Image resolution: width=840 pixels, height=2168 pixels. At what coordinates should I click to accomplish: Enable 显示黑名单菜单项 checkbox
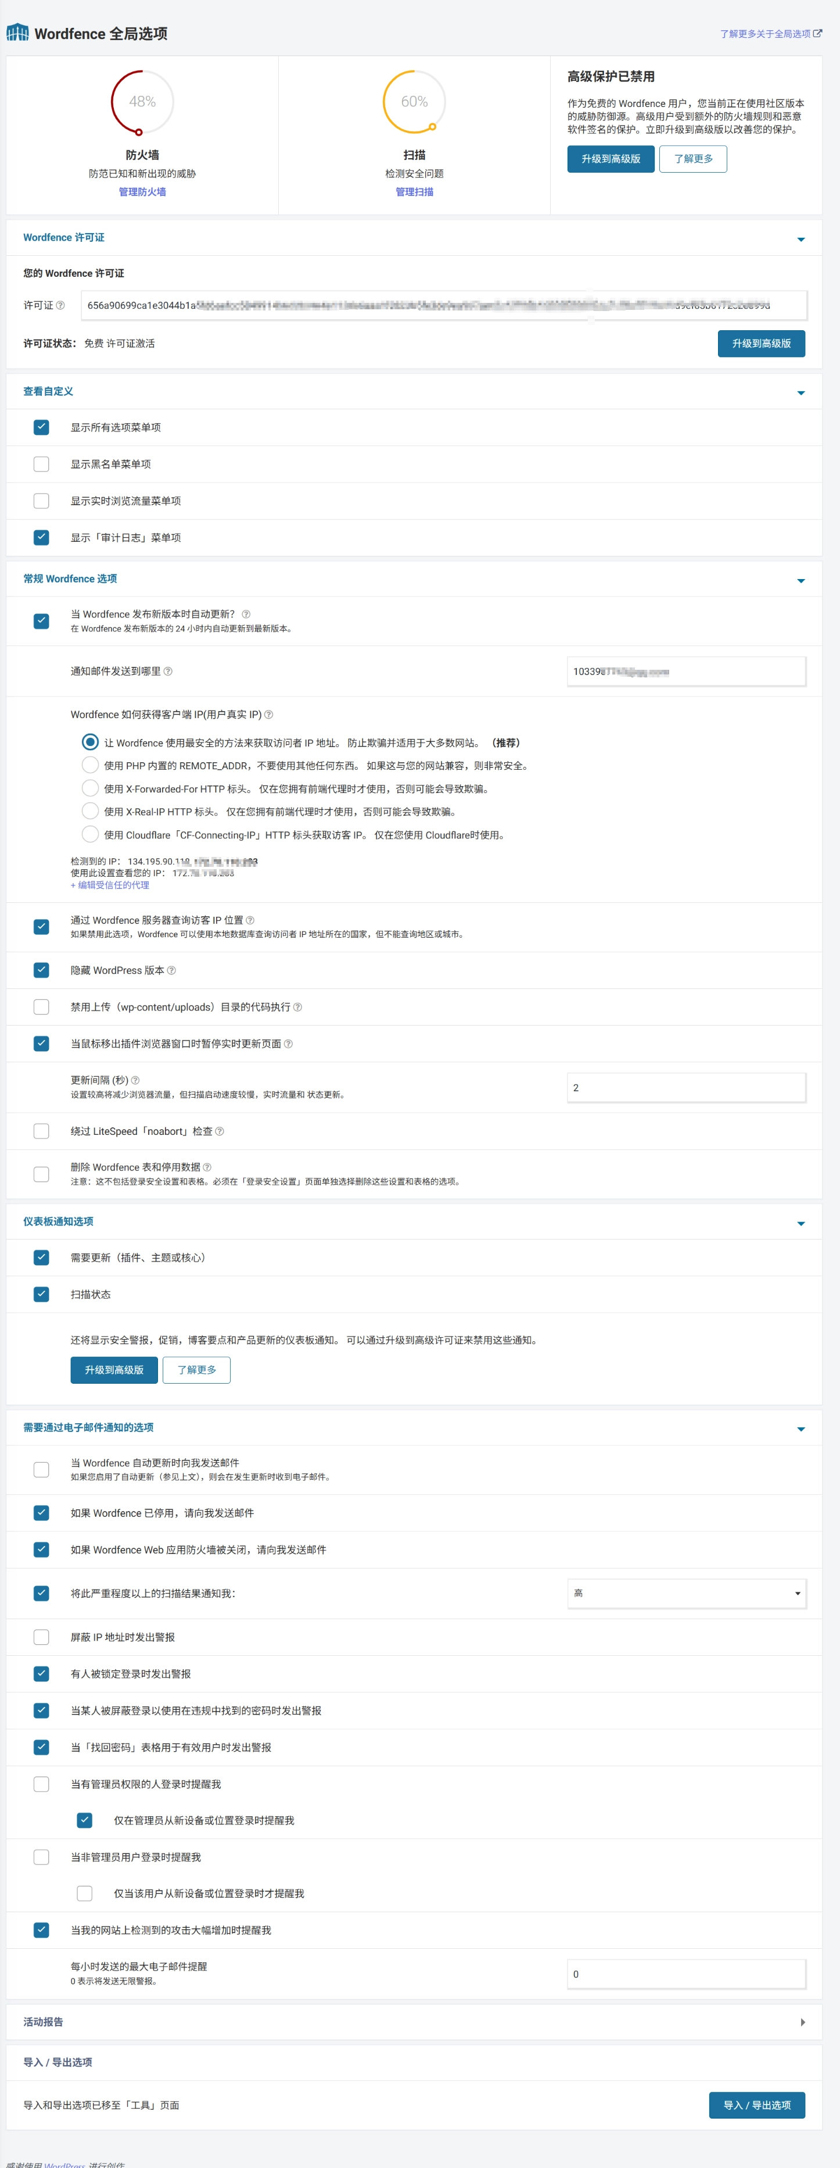41,465
